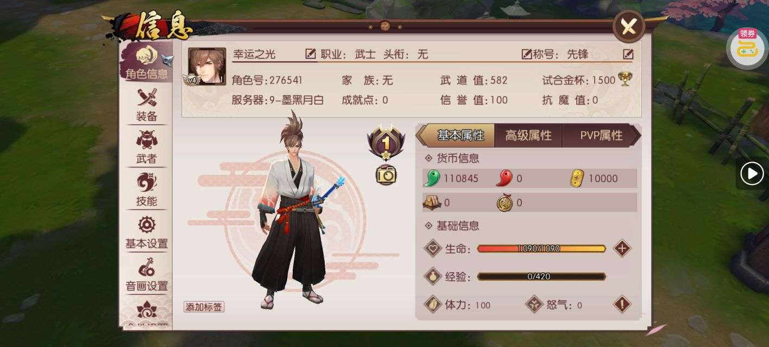Viewport: 769px width, 347px height.
Task: Open 音画设置 audio-visual settings icon
Action: pyautogui.click(x=147, y=274)
